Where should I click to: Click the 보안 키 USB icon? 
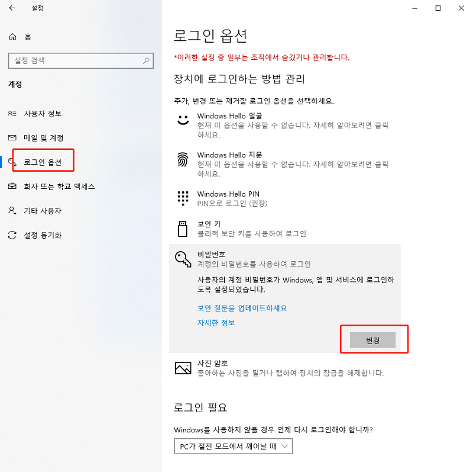(183, 229)
